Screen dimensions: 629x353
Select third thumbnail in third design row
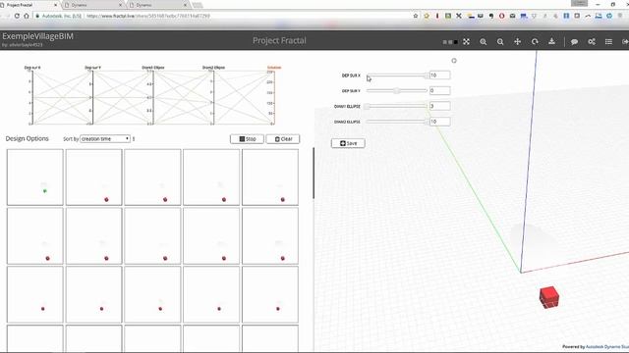[152, 294]
